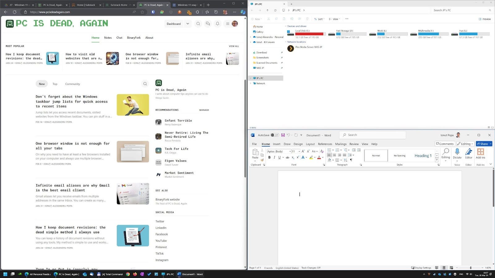Open the Editor pane in Word

[x=469, y=154]
